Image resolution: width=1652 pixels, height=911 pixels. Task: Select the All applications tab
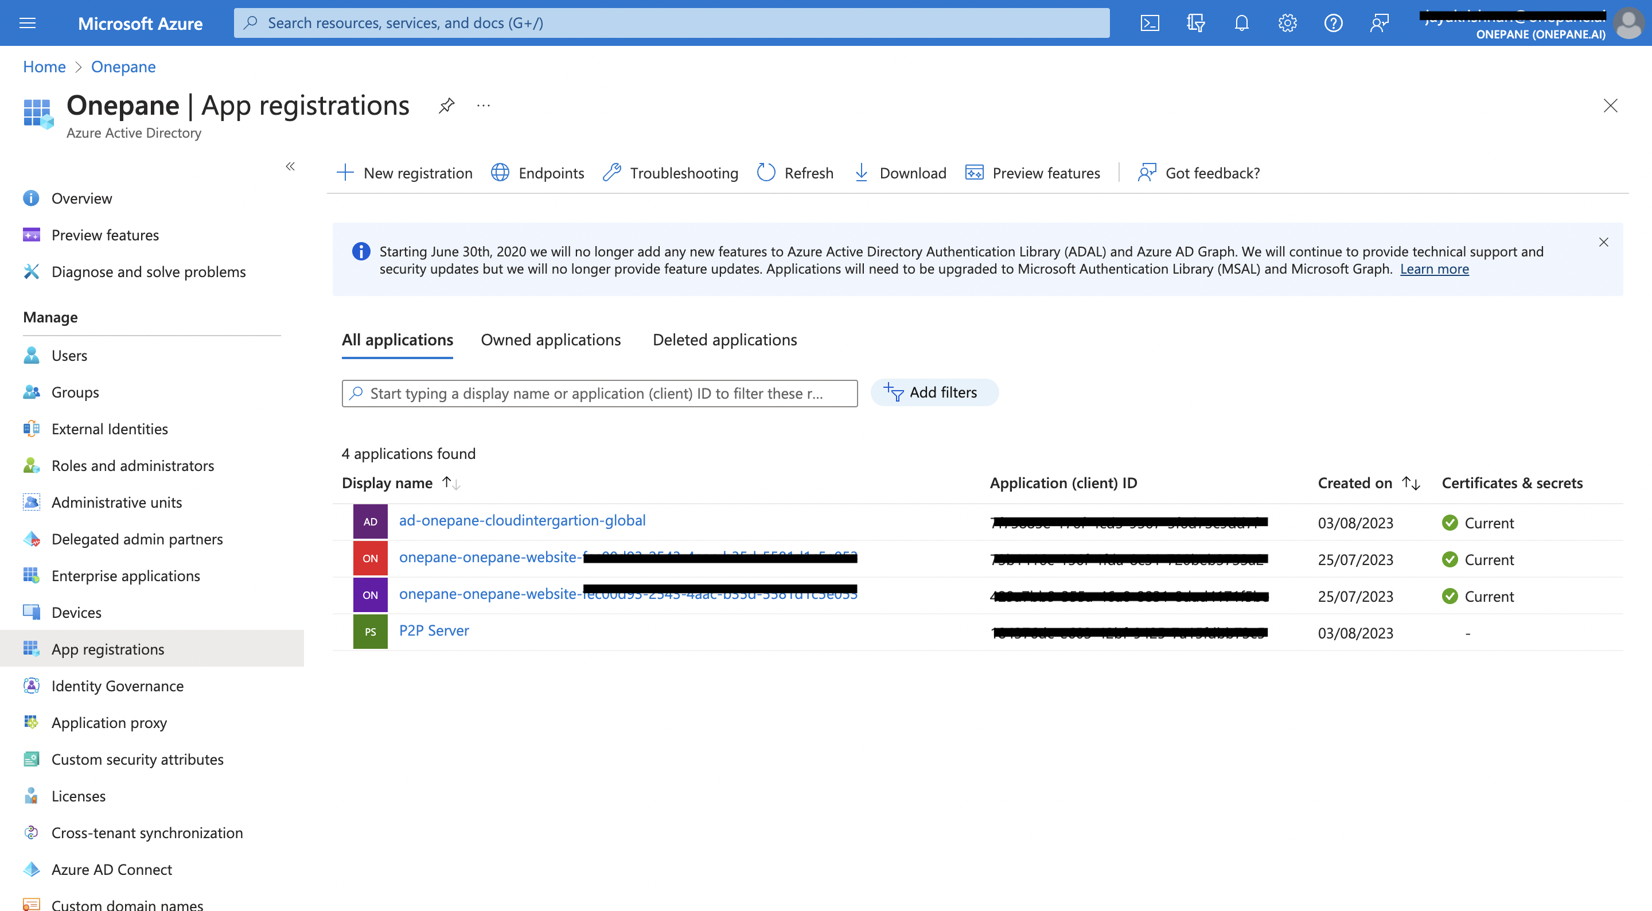pos(397,339)
